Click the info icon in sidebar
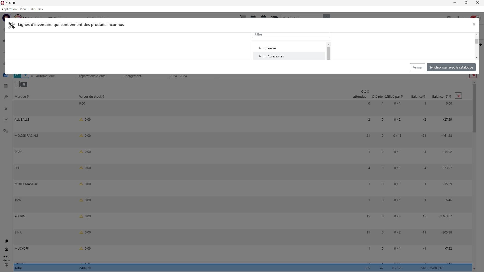The image size is (484, 272). (x=6, y=265)
